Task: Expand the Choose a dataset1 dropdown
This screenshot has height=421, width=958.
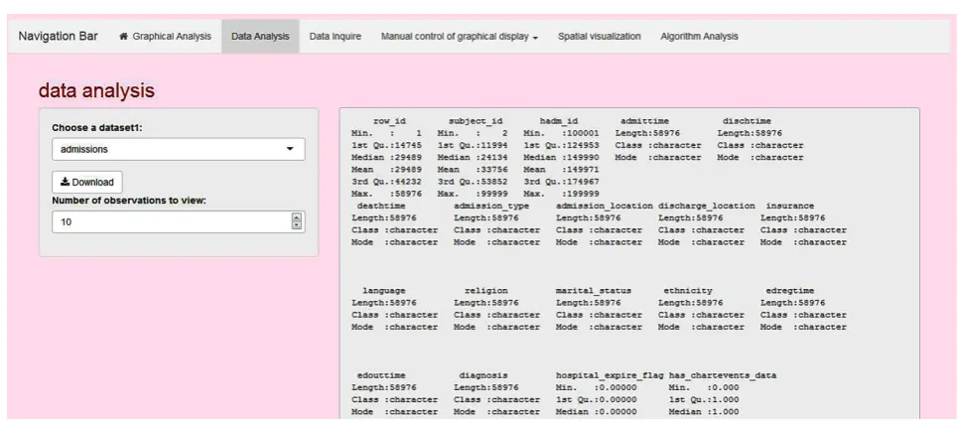Action: (x=179, y=149)
